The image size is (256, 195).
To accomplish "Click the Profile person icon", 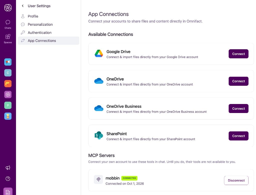I will (x=23, y=16).
